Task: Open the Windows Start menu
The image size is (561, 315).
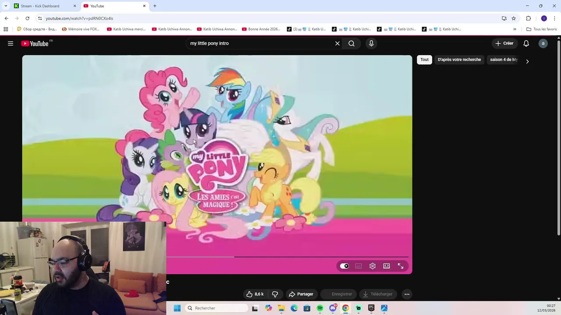Action: (x=177, y=308)
